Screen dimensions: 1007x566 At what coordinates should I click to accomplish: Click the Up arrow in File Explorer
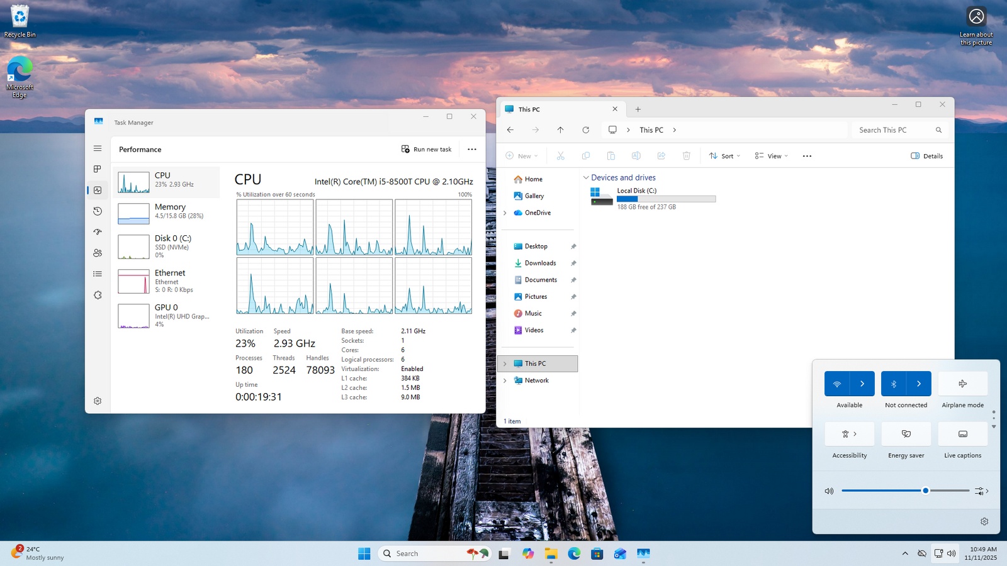pos(560,130)
